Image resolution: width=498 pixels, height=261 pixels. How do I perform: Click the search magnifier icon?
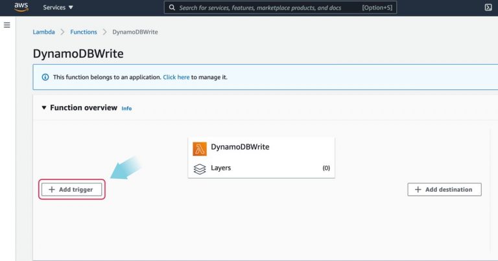point(172,7)
